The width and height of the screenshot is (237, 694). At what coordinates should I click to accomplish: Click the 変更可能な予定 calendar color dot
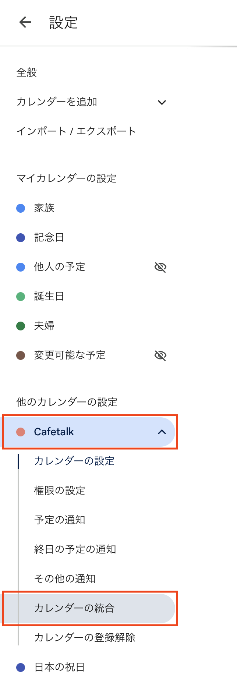[21, 355]
